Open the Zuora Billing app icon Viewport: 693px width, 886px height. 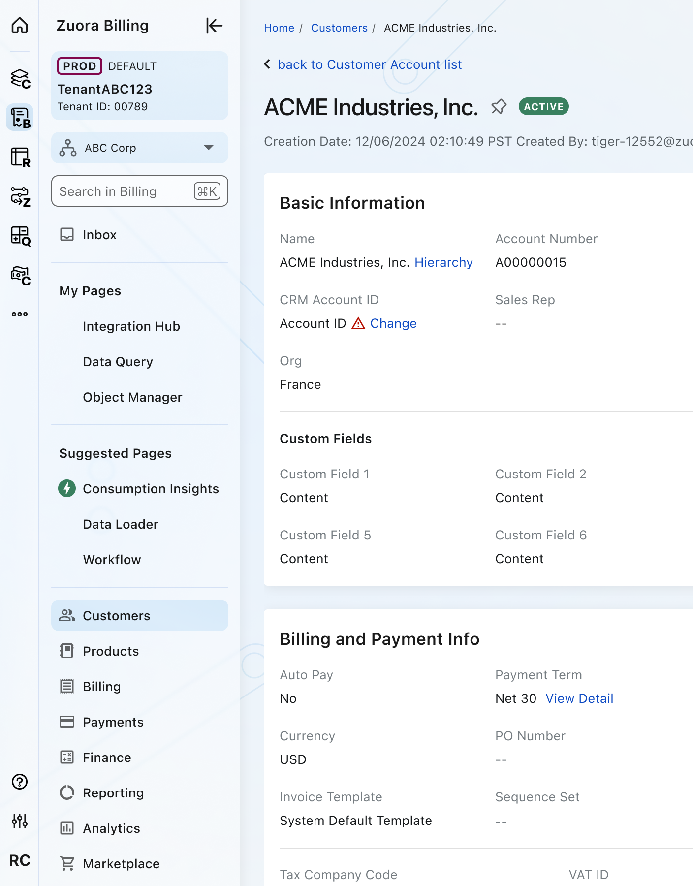tap(20, 118)
